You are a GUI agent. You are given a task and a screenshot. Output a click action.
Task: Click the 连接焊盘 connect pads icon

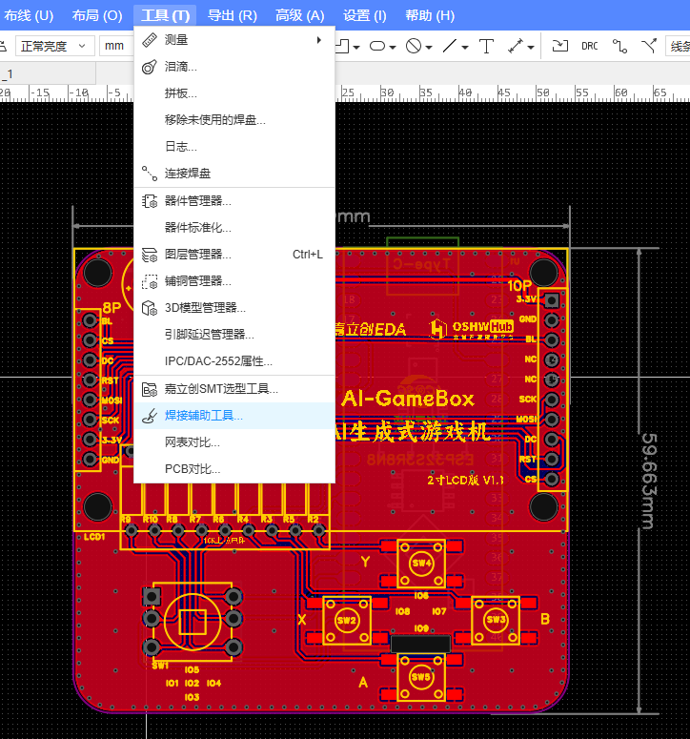(150, 174)
